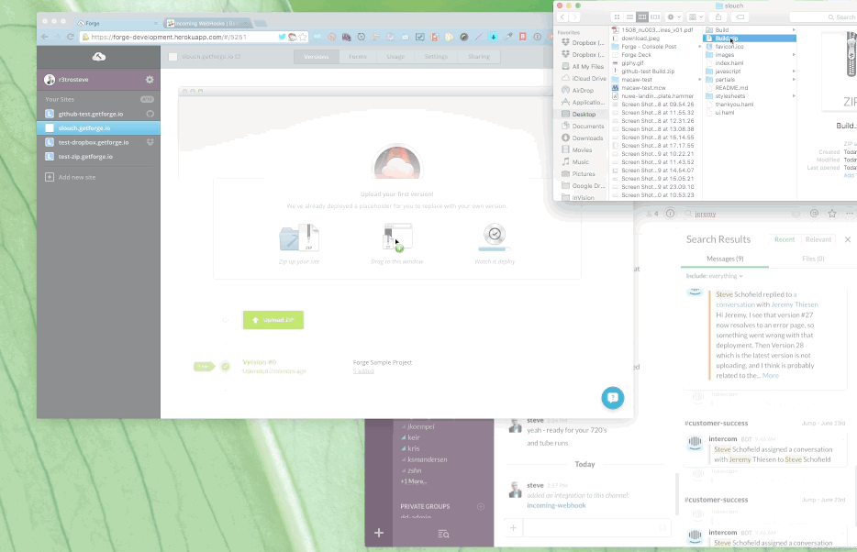
Task: Open account settings gear beside r3trosteve
Action: click(150, 80)
